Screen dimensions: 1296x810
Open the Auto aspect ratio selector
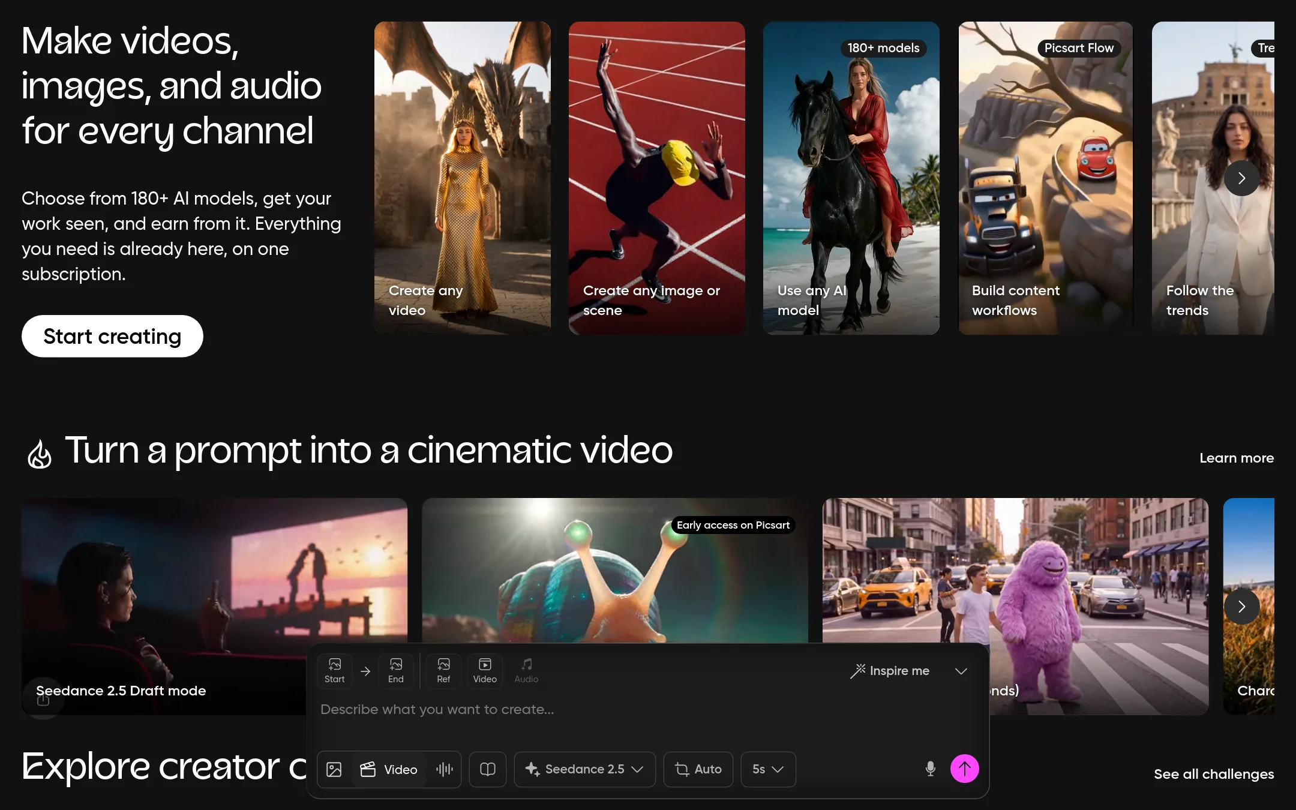[x=698, y=769]
